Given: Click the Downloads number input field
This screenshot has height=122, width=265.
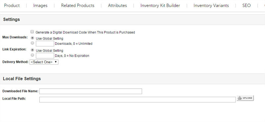Looking at the screenshot, I should [x=45, y=43].
